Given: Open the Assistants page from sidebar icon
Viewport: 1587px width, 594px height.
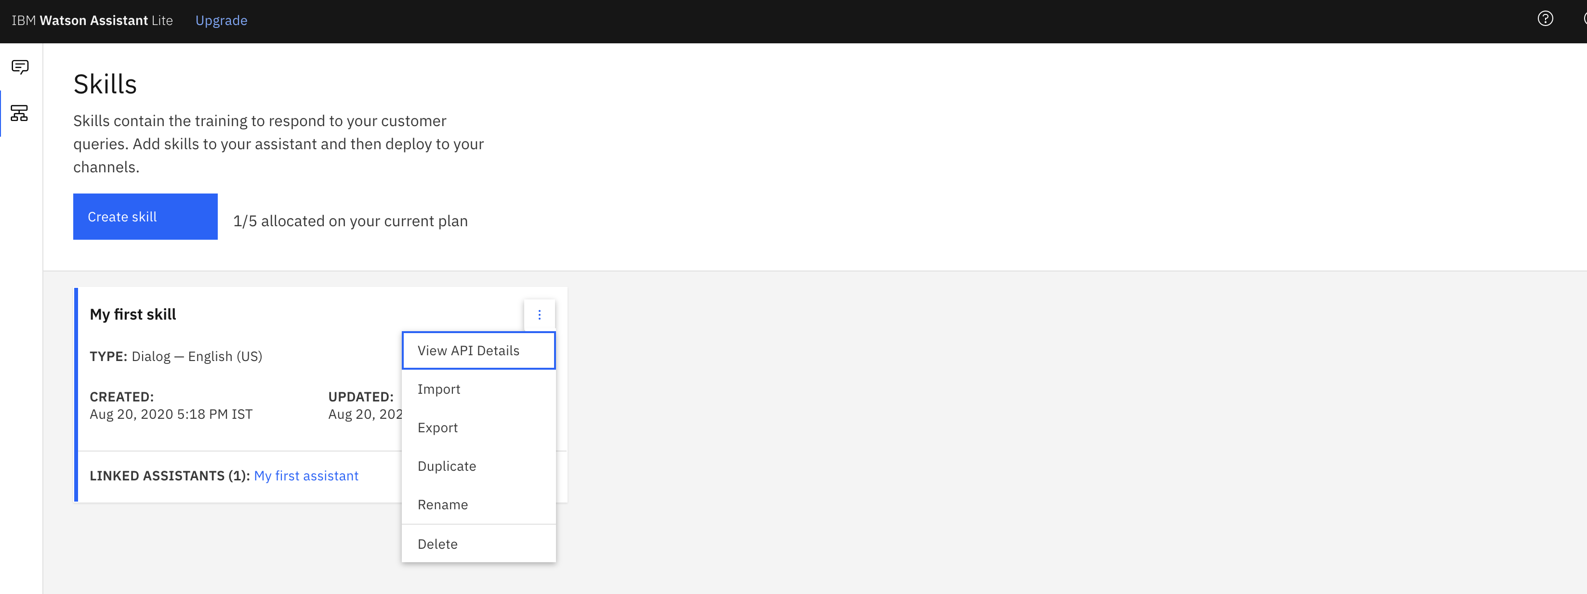Looking at the screenshot, I should point(20,66).
